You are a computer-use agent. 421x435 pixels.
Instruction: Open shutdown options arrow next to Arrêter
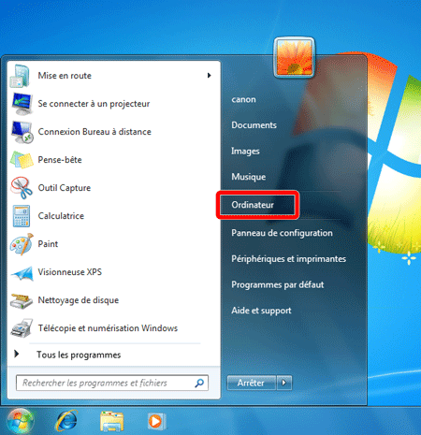point(284,383)
